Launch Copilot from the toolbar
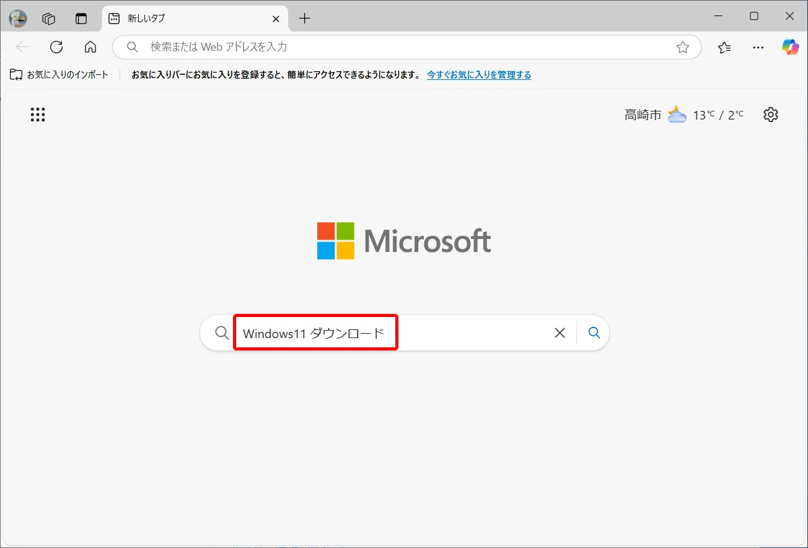The width and height of the screenshot is (808, 548). (x=790, y=47)
